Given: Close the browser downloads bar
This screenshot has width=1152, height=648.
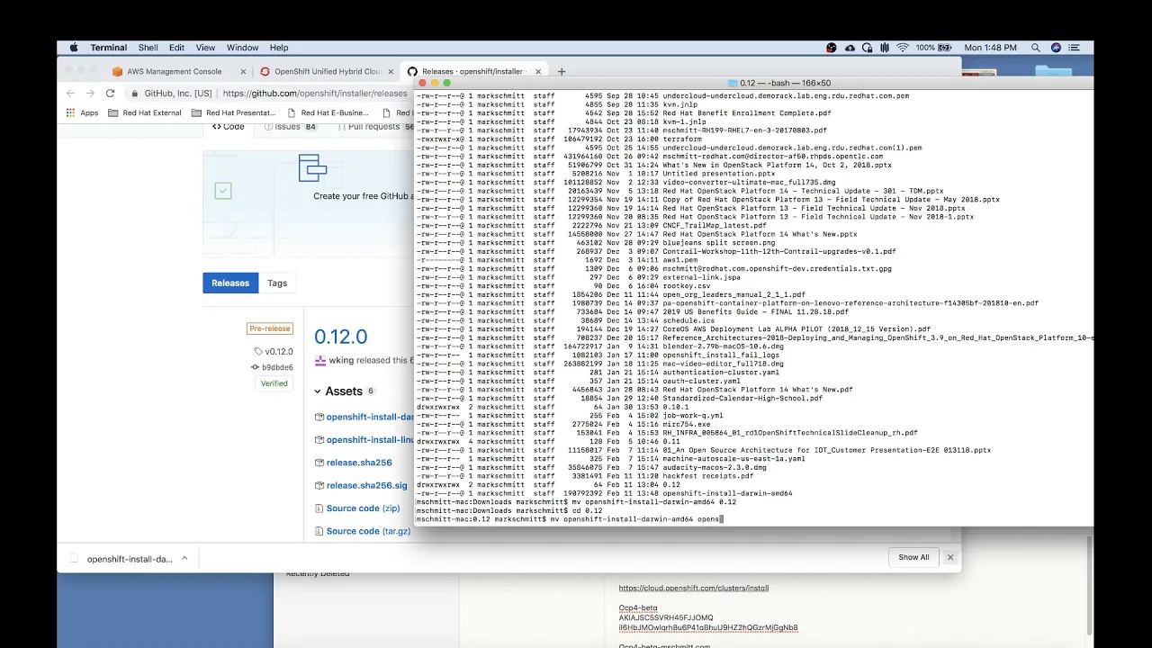Looking at the screenshot, I should point(949,557).
